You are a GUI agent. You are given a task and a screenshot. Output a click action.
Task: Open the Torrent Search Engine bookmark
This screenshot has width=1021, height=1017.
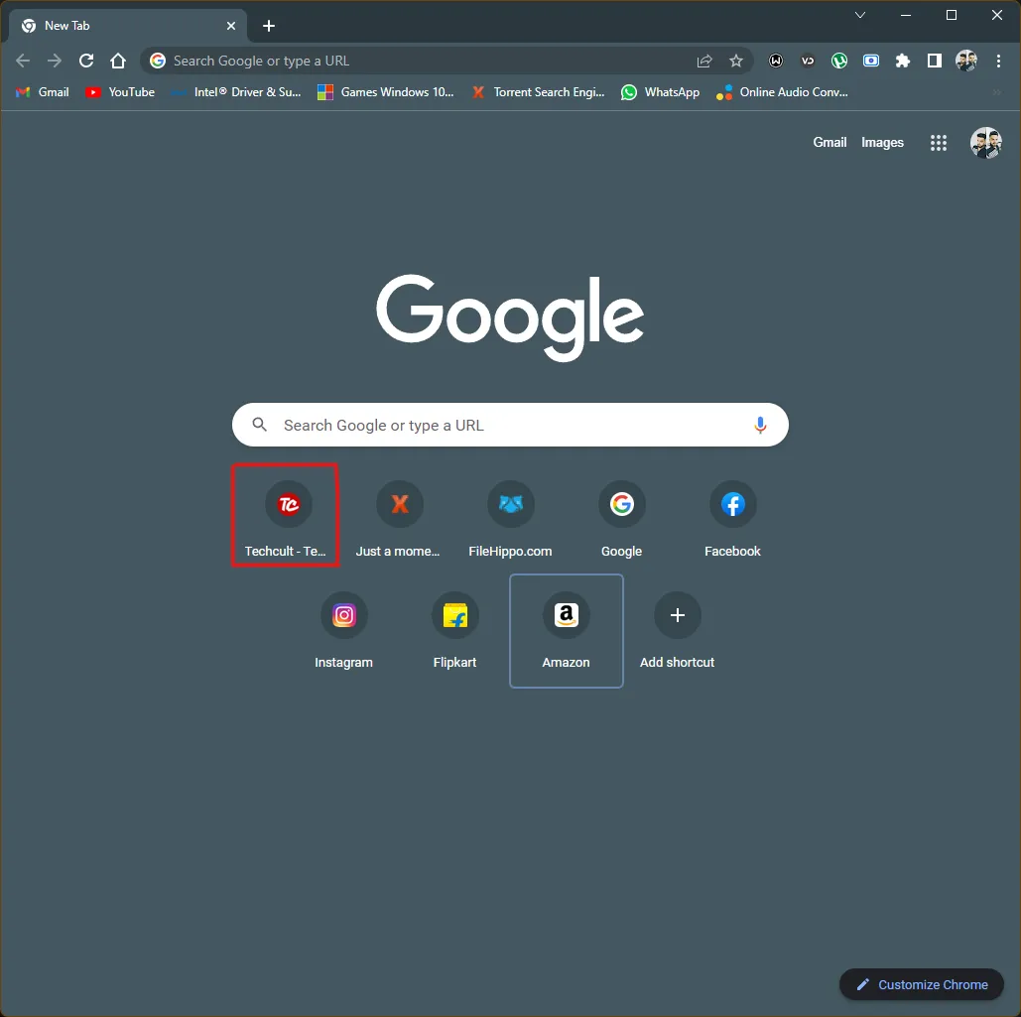539,92
